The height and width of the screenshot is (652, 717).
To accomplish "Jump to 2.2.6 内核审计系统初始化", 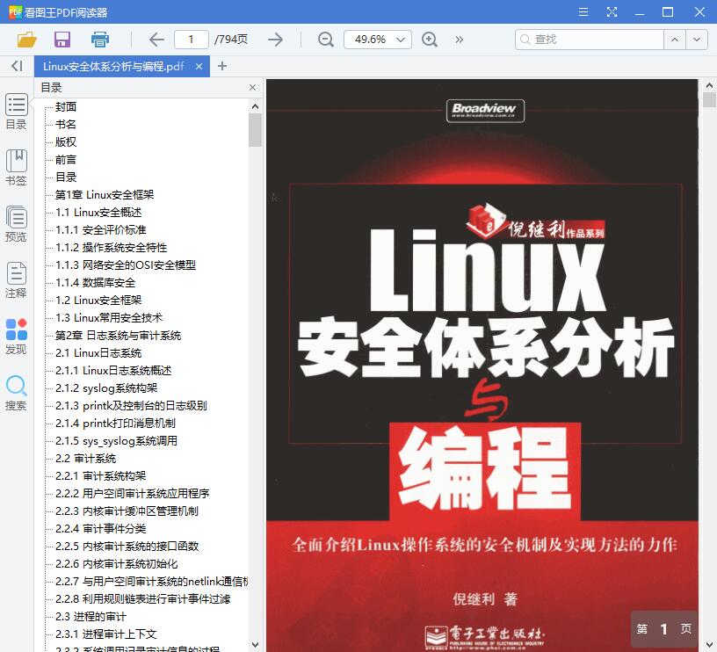I will 117,564.
